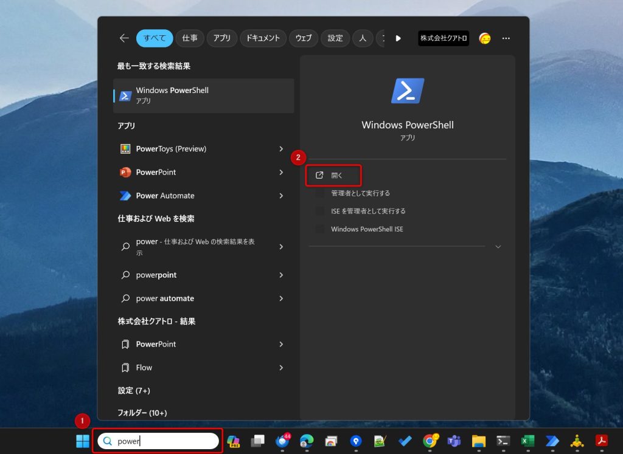623x454 pixels.
Task: Open Copilot from the taskbar
Action: coord(233,441)
